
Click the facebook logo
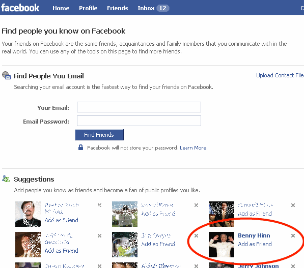20,8
